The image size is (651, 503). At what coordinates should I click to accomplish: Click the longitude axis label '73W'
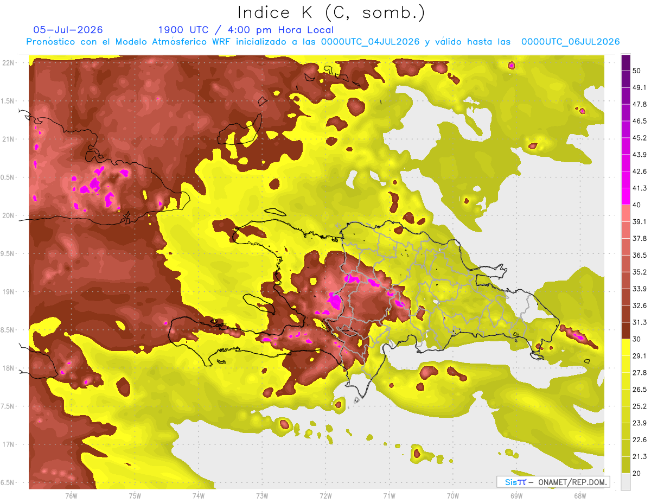pos(262,495)
